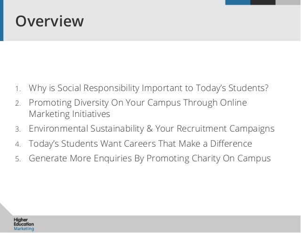Screen dimensions: 301x233
Task: Click "Generate More Enquiries By Promoting Charity"
Action: click(150, 158)
